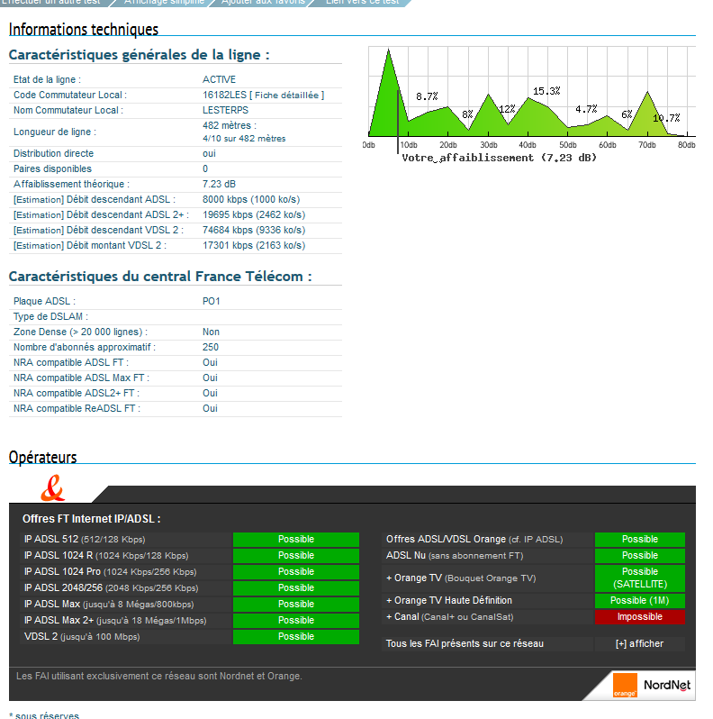Click Possible status for IP ADSL Max 2+
The image size is (713, 719).
(296, 621)
